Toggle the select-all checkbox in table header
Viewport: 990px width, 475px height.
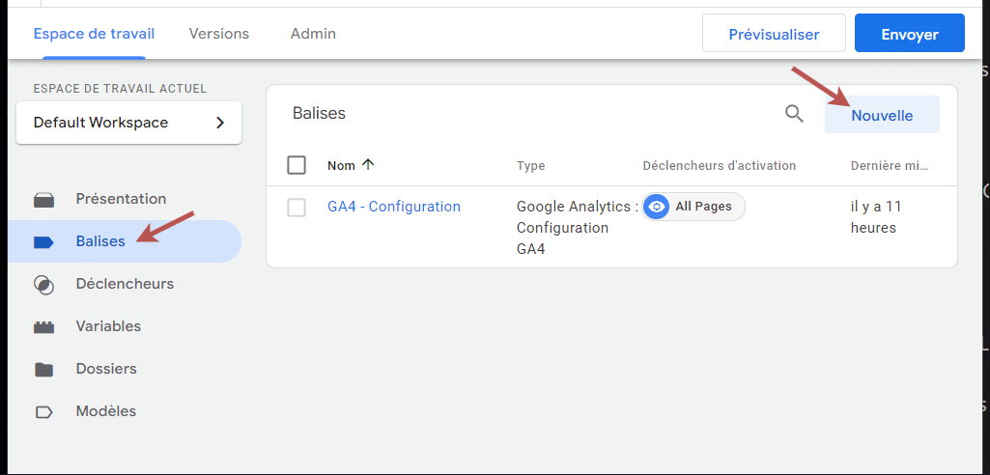pyautogui.click(x=297, y=165)
